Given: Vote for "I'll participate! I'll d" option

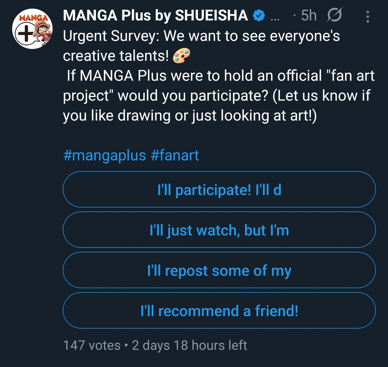Looking at the screenshot, I should pos(219,189).
